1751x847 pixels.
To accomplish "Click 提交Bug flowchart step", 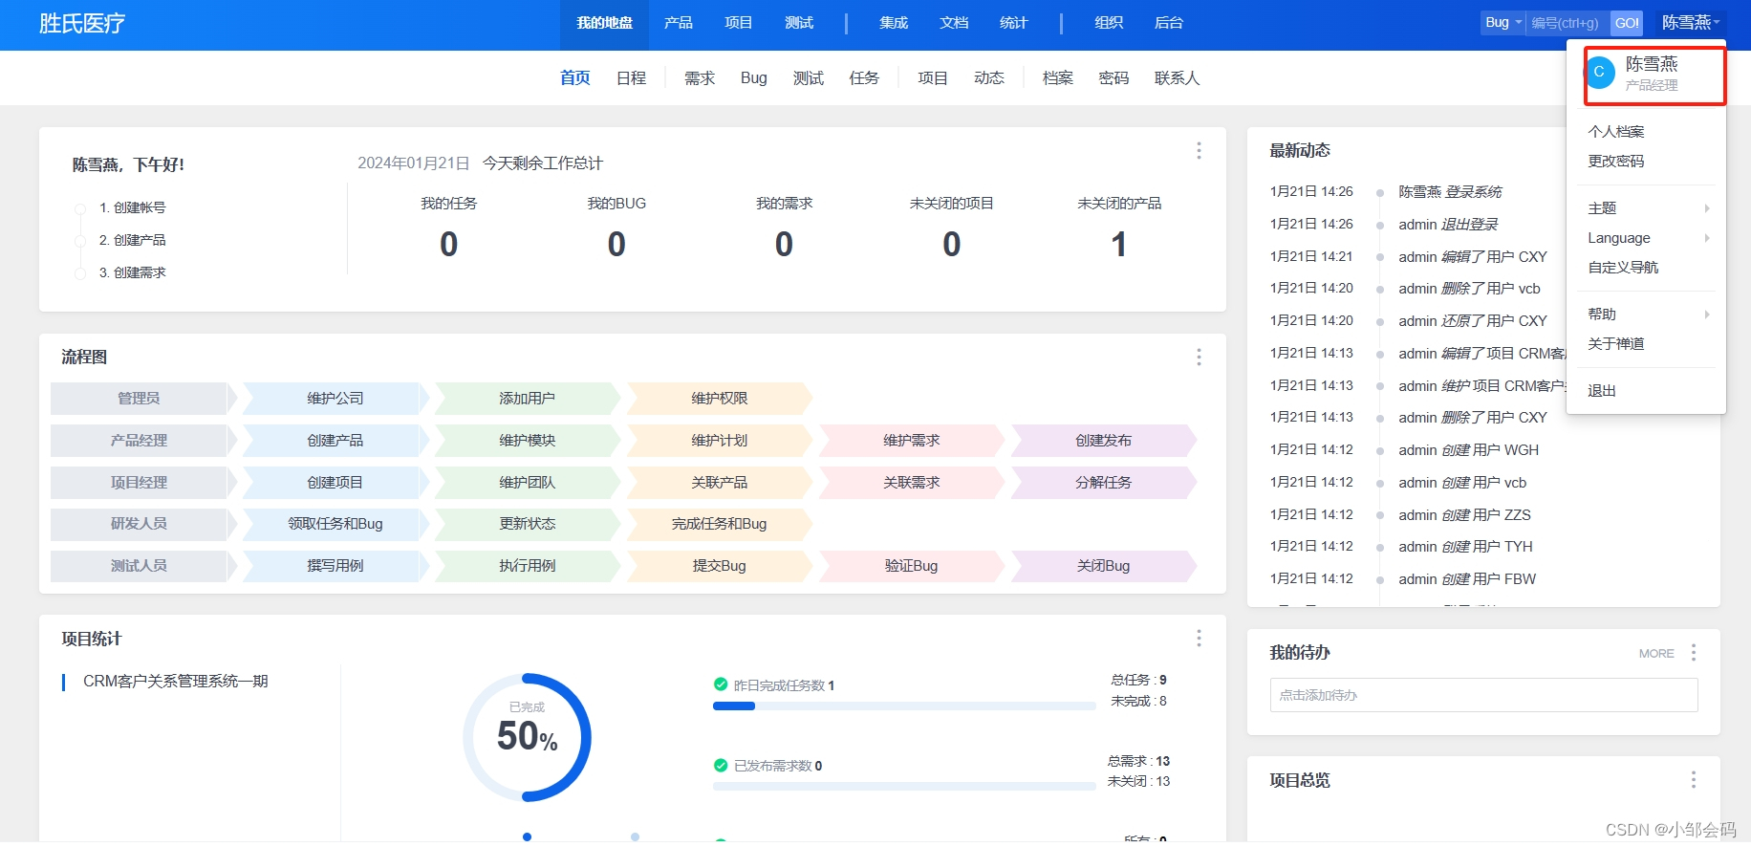I will click(x=720, y=566).
